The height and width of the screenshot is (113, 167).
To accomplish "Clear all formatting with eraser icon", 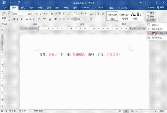I will click(x=52, y=14).
